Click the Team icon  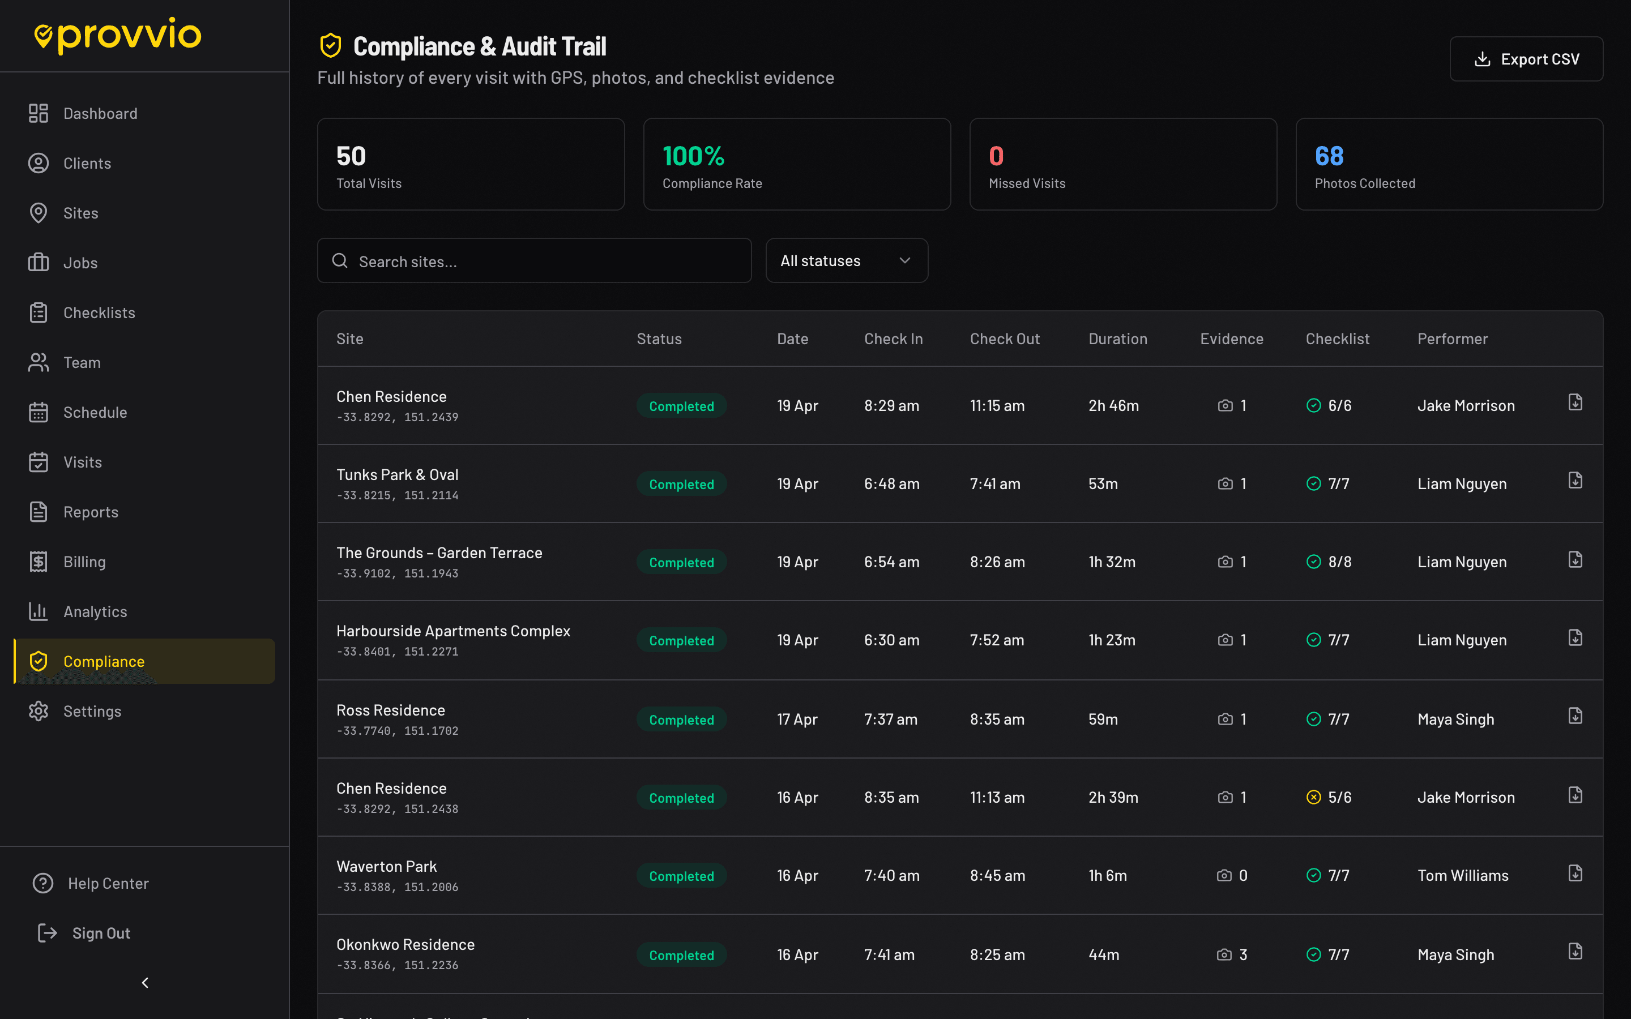point(39,362)
